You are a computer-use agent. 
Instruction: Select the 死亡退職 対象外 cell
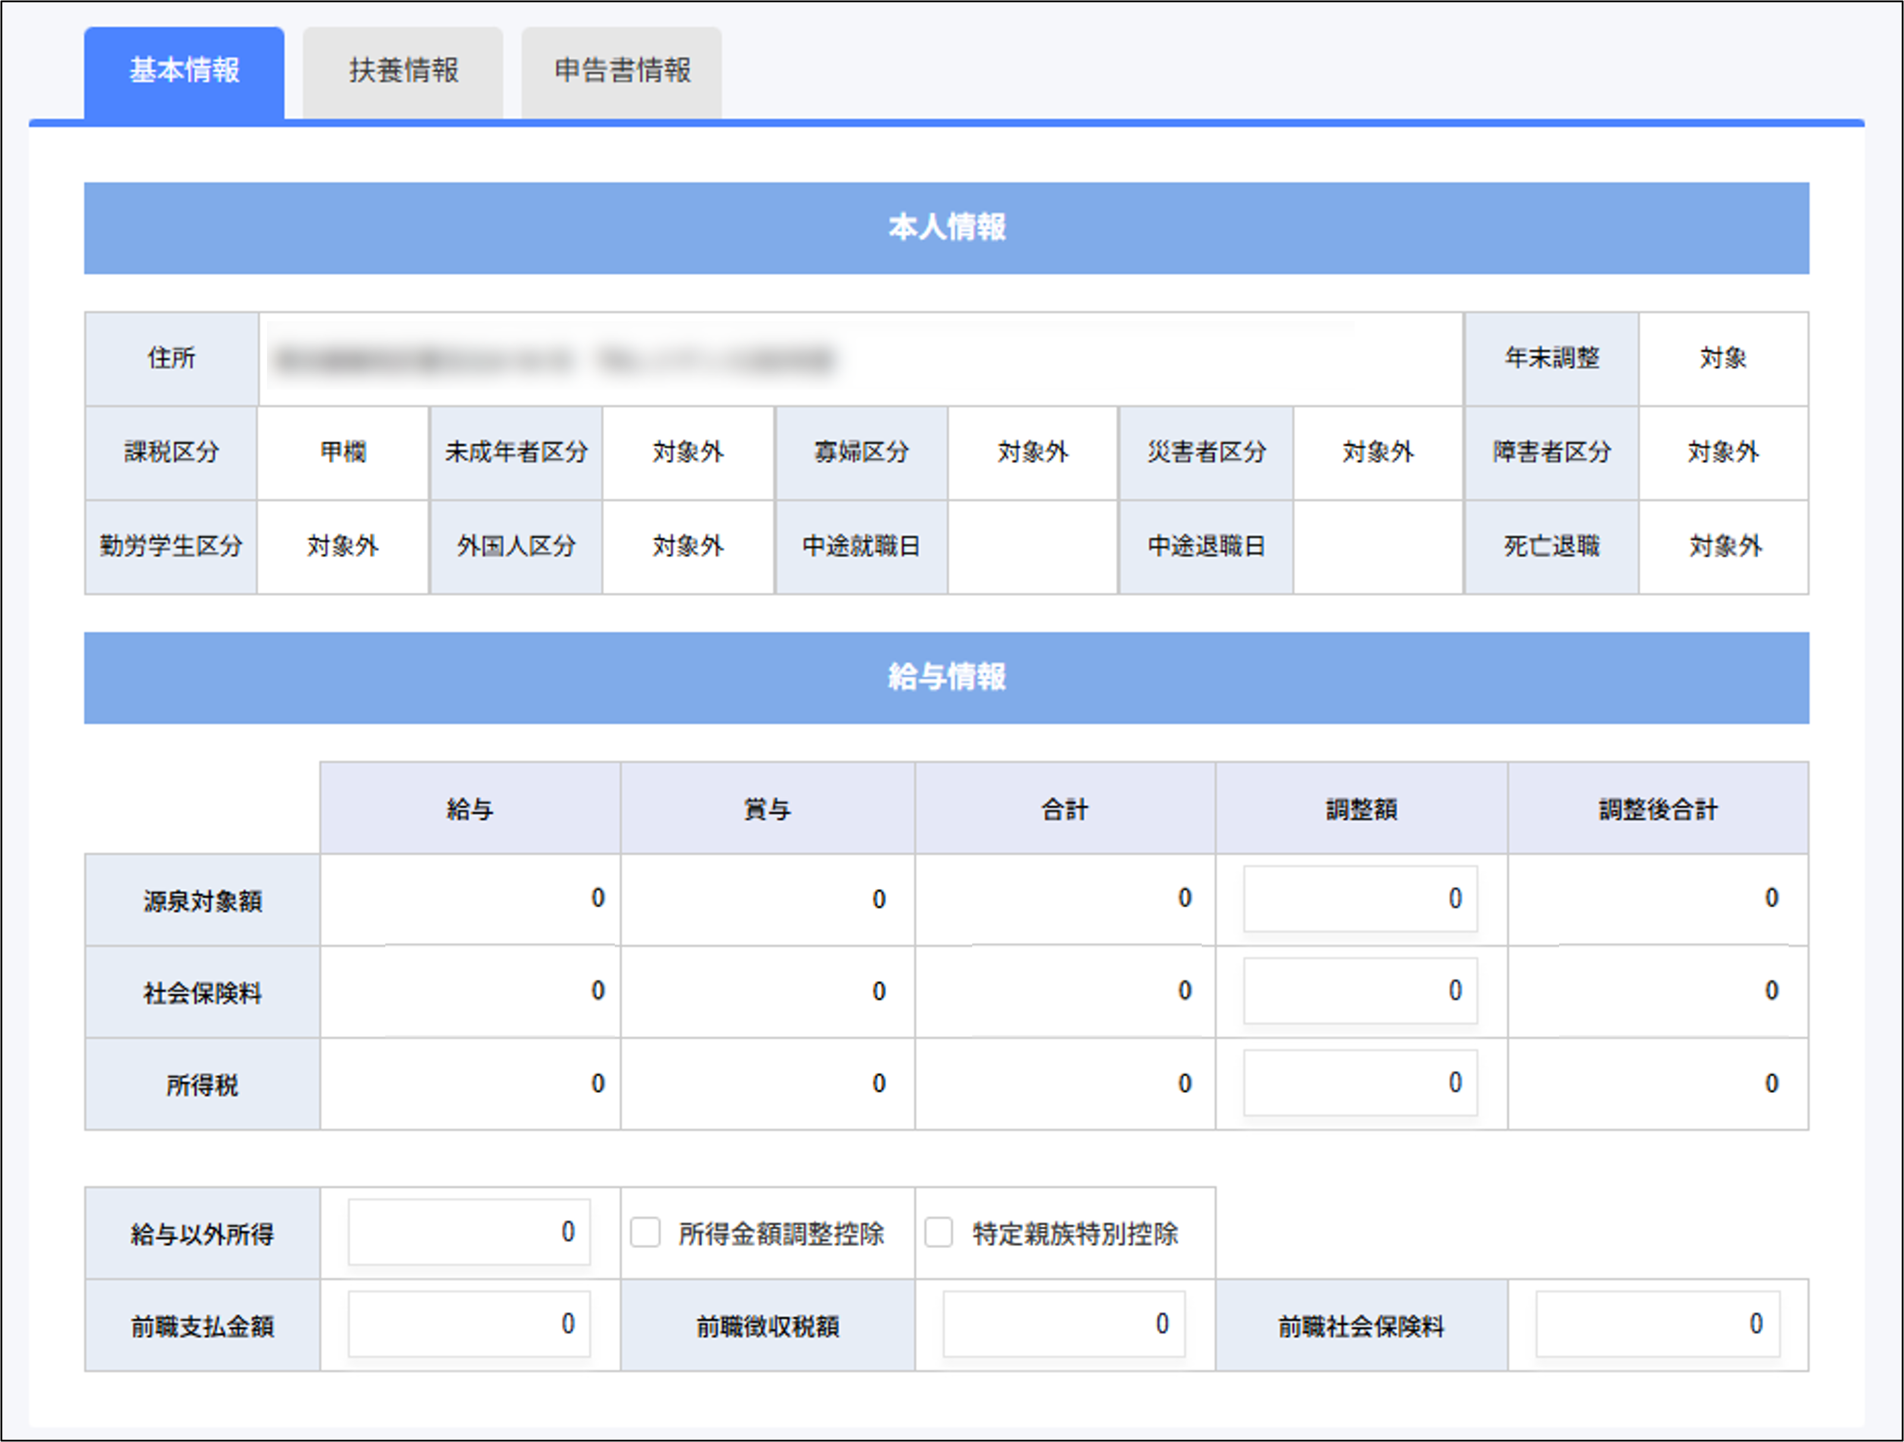click(1724, 546)
